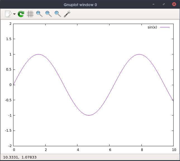
Task: Autoscale the plot with the numbered magnifier icon
Action: pos(58,14)
